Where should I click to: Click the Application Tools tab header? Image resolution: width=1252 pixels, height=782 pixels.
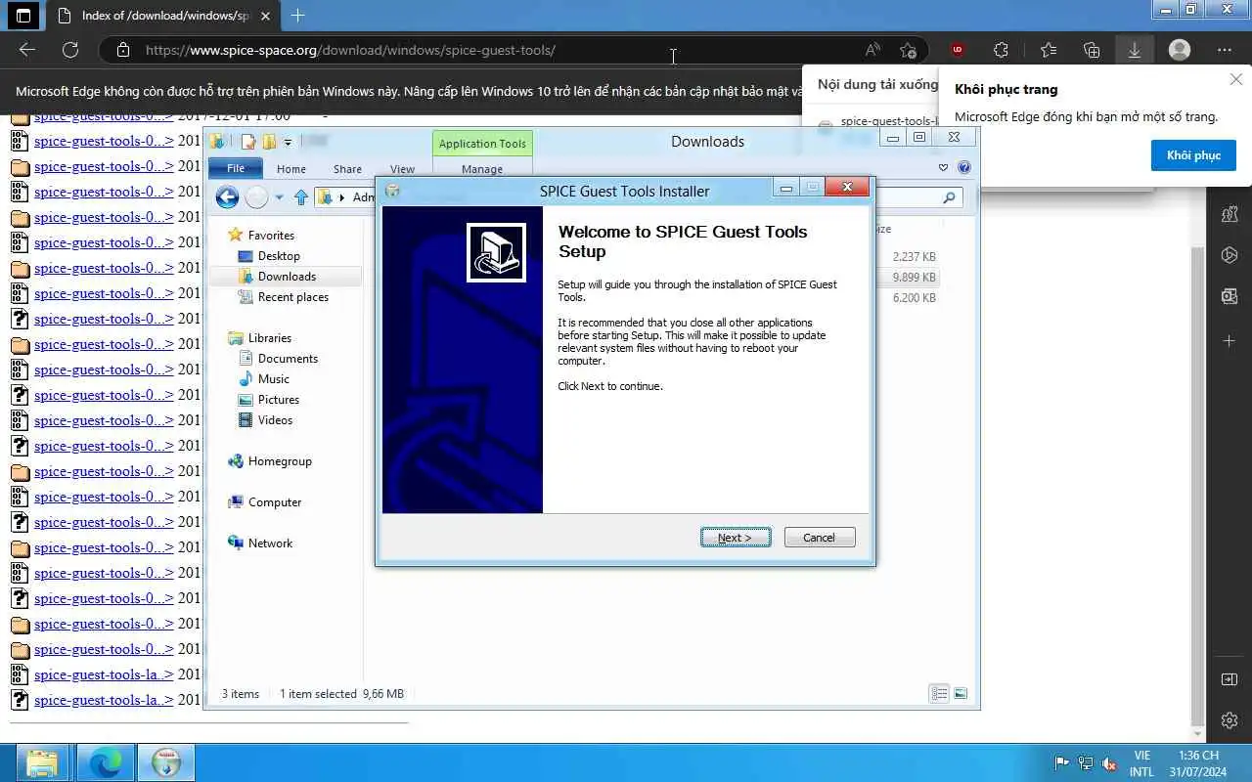[482, 144]
